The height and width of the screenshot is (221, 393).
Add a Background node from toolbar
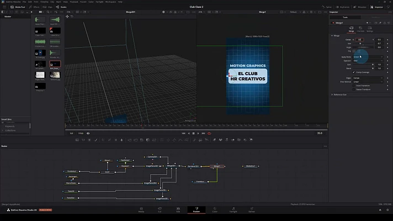pyautogui.click(x=77, y=140)
